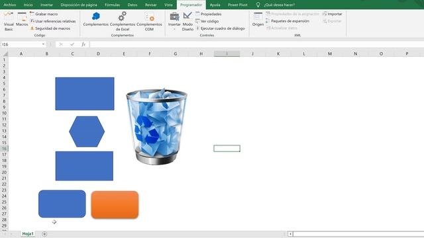Open the Vista tab
The height and width of the screenshot is (238, 424).
pyautogui.click(x=168, y=5)
